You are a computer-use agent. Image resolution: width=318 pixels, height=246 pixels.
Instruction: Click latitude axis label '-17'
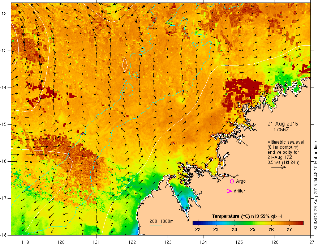[4, 198]
